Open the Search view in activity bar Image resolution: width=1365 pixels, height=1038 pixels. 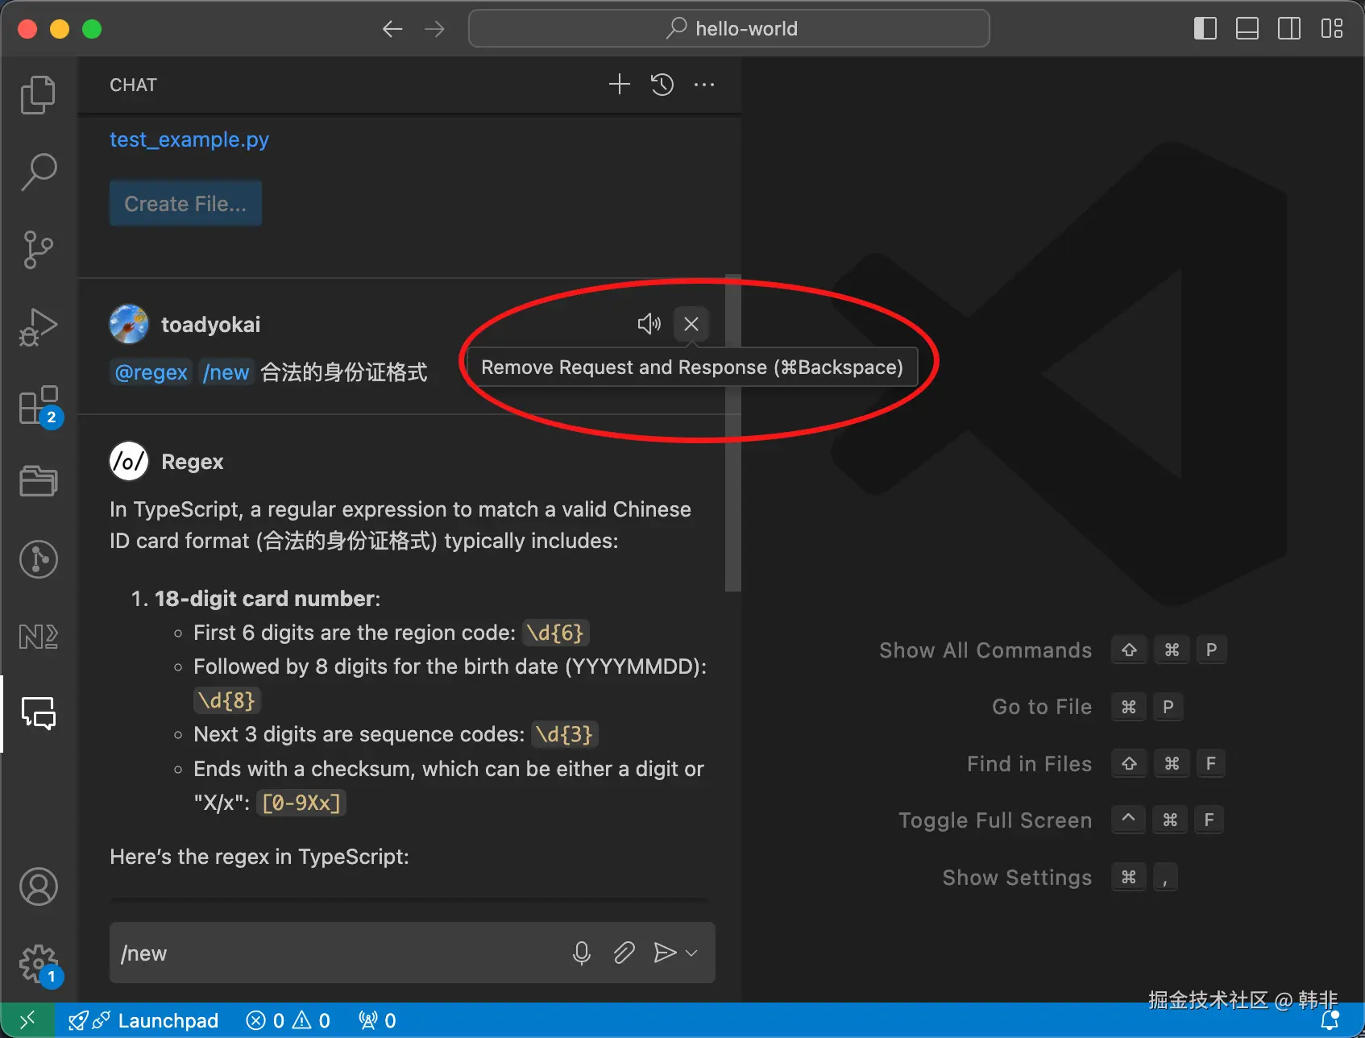point(38,172)
